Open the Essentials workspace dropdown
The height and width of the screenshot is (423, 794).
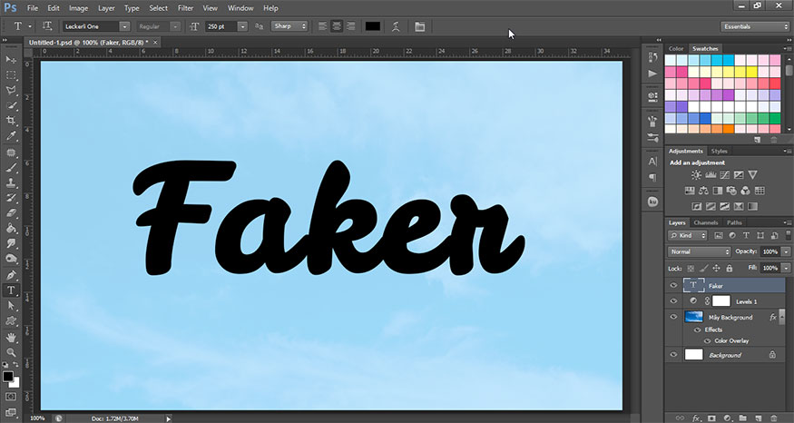(x=755, y=26)
